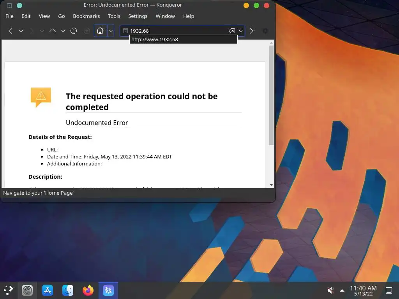The width and height of the screenshot is (399, 299).
Task: Click the muted volume tray icon
Action: point(331,290)
